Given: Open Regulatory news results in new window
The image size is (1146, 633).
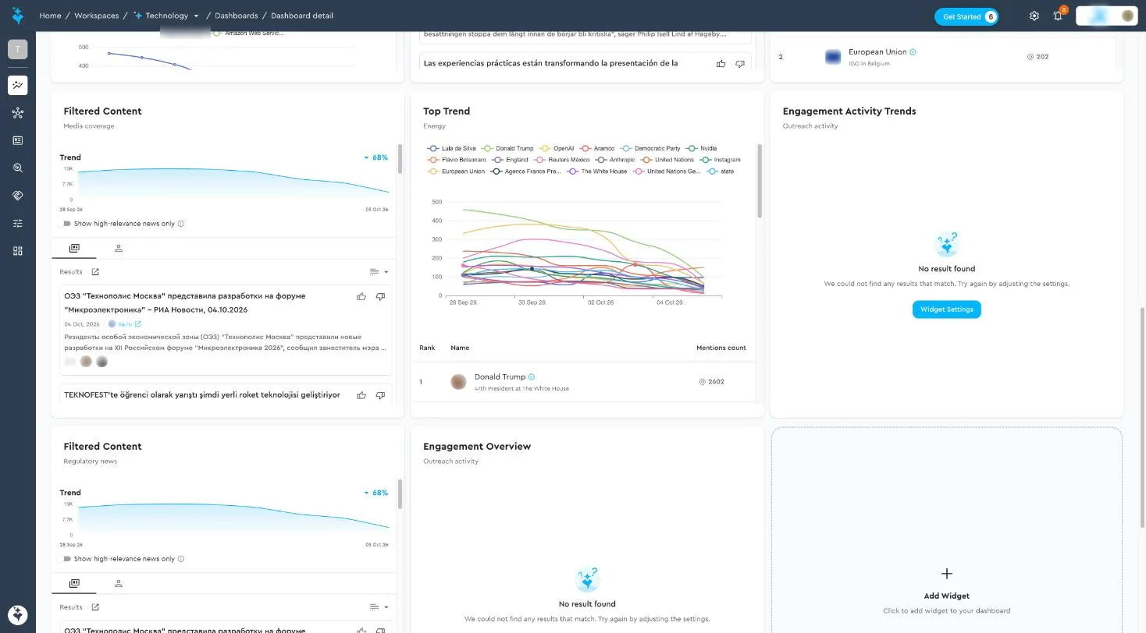Looking at the screenshot, I should coord(95,607).
